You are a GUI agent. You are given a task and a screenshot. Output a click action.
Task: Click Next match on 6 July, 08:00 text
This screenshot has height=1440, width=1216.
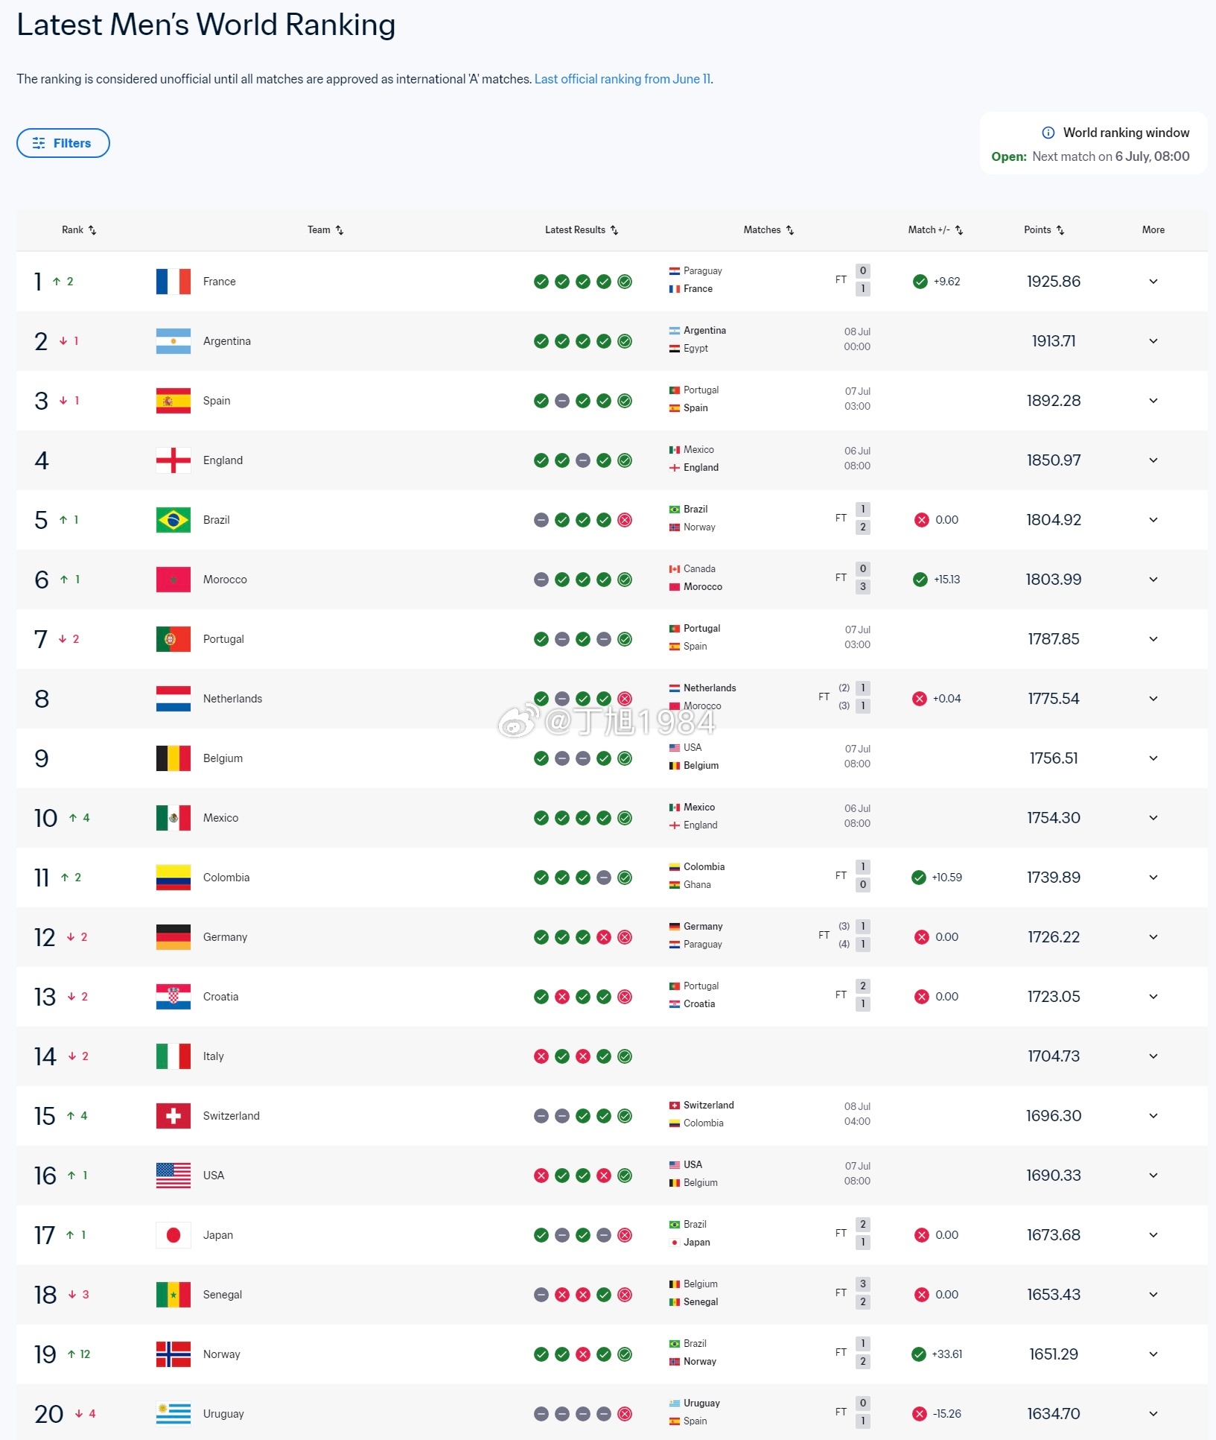[1110, 156]
